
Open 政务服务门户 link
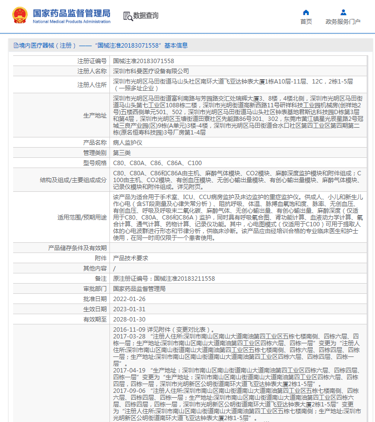click(343, 21)
